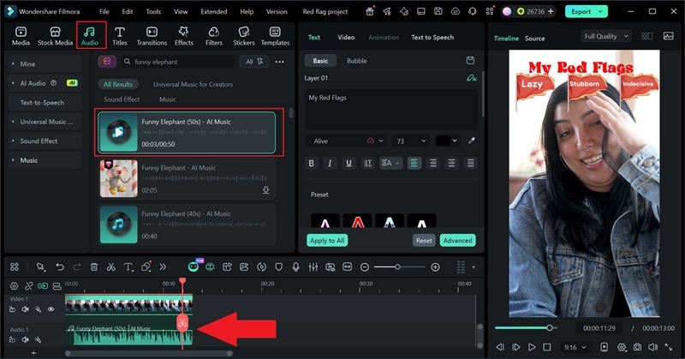This screenshot has height=359, width=685.
Task: Expand the Mine category
Action: (x=45, y=64)
